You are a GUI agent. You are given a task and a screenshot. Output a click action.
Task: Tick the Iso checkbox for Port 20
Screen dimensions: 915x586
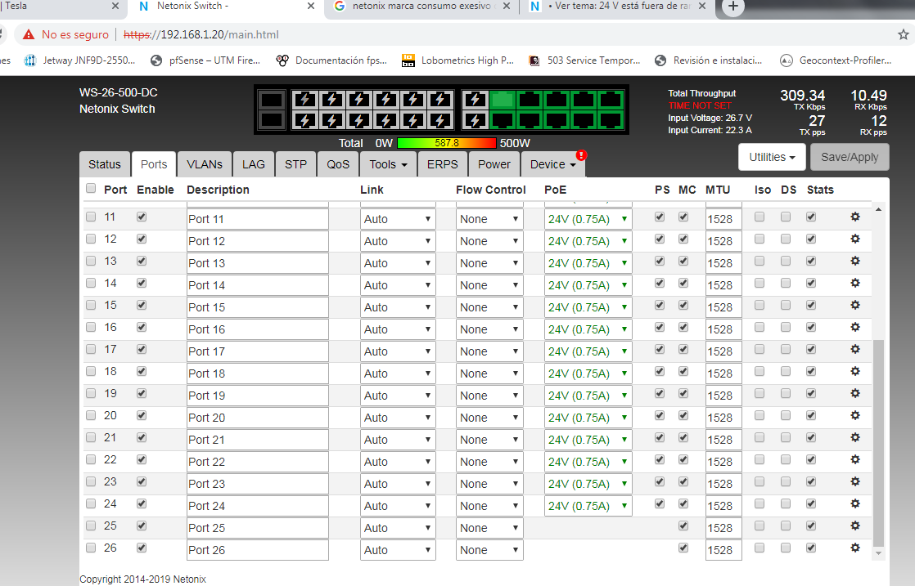click(759, 416)
